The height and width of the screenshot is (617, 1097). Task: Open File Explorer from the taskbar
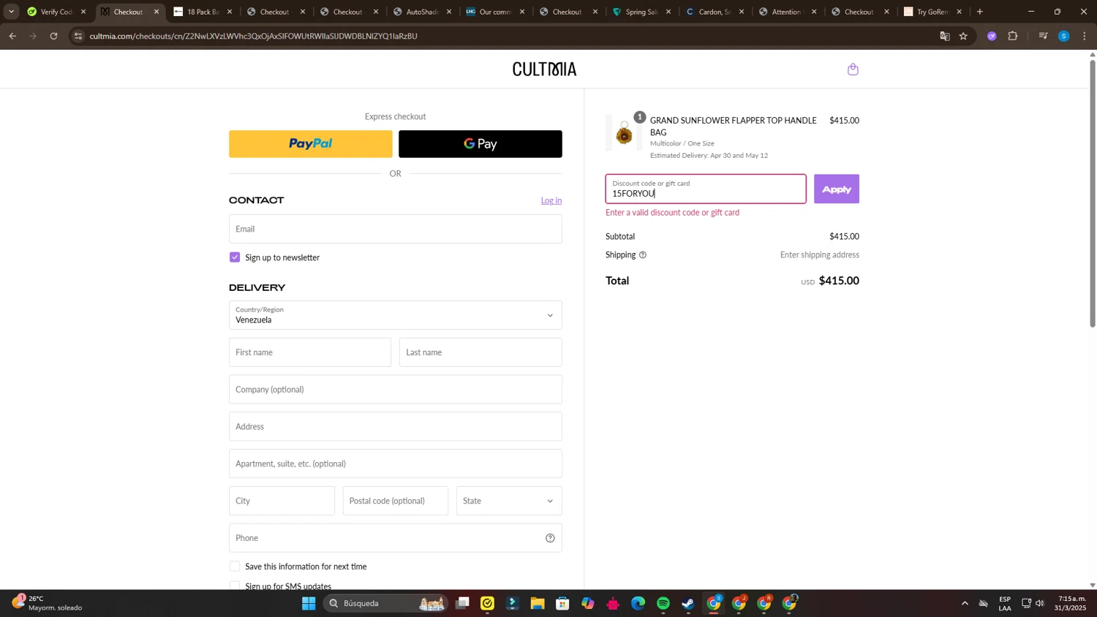point(538,603)
